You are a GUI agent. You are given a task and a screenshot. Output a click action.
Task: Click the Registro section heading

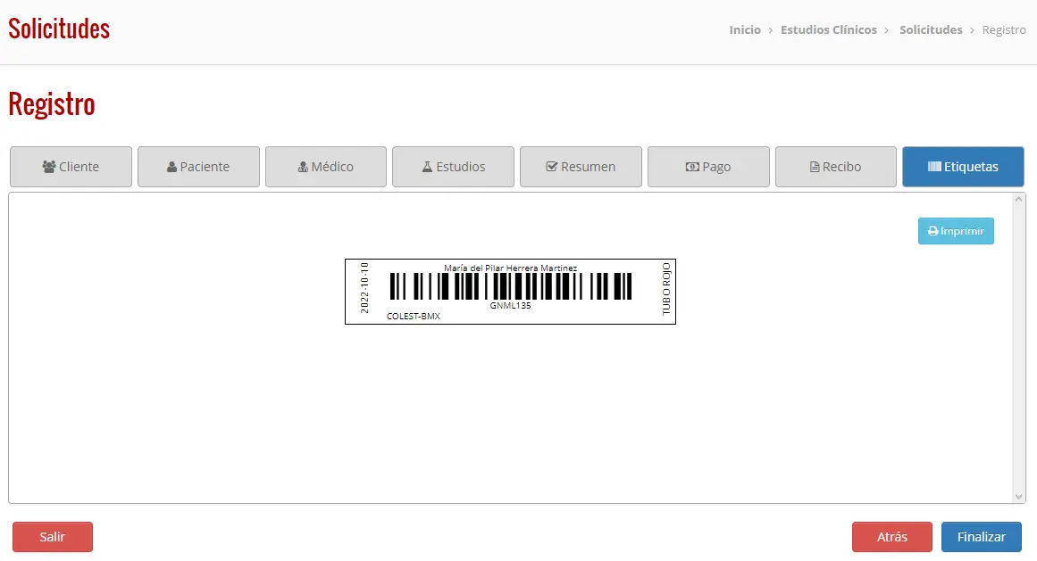(x=52, y=104)
